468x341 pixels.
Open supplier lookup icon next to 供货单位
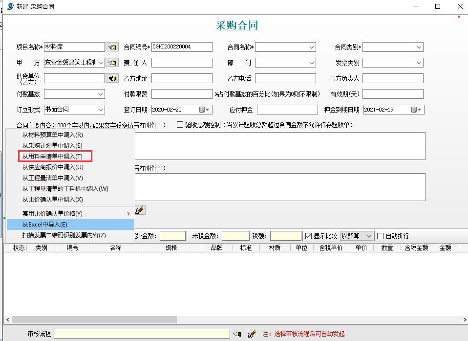click(112, 78)
